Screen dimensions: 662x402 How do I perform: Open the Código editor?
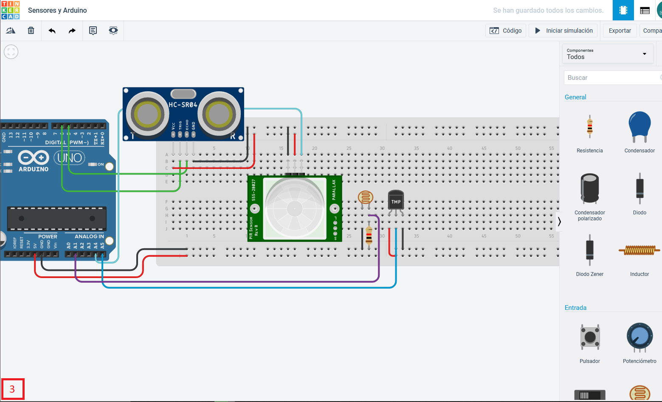(506, 31)
